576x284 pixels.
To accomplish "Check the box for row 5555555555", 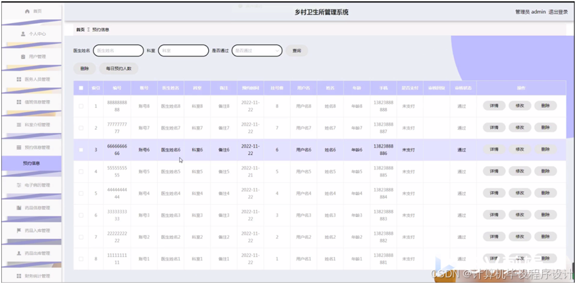I will pyautogui.click(x=81, y=171).
